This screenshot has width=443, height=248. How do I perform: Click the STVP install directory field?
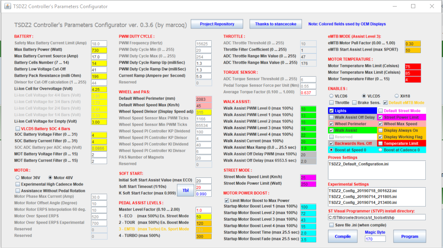click(x=377, y=217)
